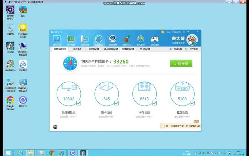Image resolution: width=249 pixels, height=156 pixels.
Task: Open the dropdown menu arrow in Ludashi title bar
Action: click(188, 32)
